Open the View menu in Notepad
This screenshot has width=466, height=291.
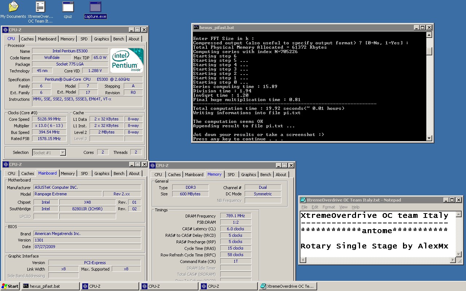pyautogui.click(x=343, y=207)
